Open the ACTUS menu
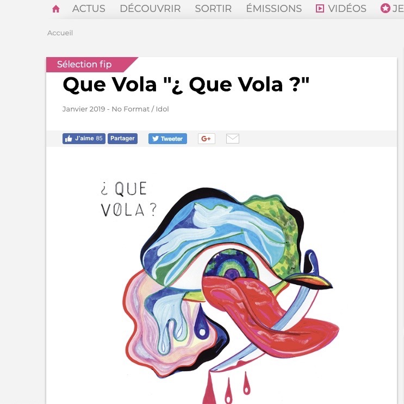404x404 pixels. (89, 9)
